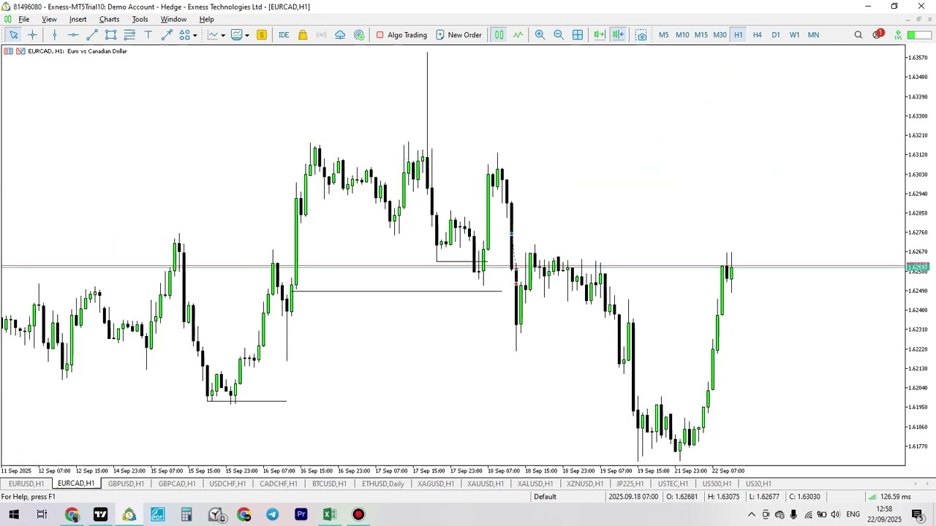Activate the crosshair tool
The height and width of the screenshot is (526, 936).
[x=32, y=35]
